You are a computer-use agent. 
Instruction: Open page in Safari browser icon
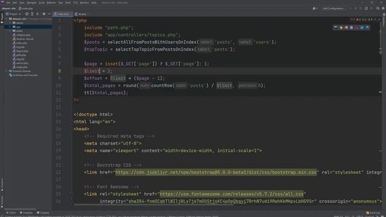(x=352, y=28)
